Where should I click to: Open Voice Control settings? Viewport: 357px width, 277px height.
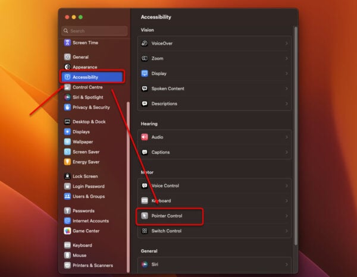[x=214, y=185]
